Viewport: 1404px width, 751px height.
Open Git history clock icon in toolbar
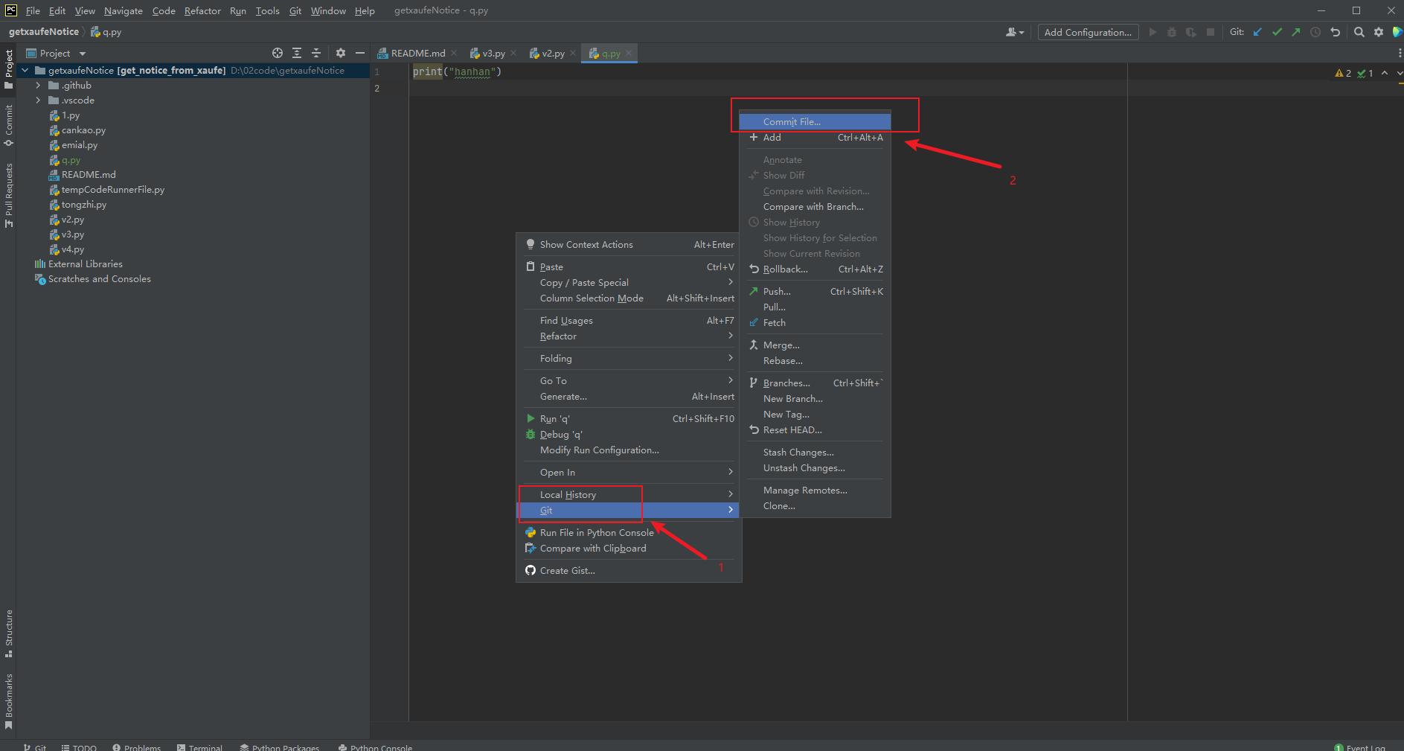coord(1315,32)
